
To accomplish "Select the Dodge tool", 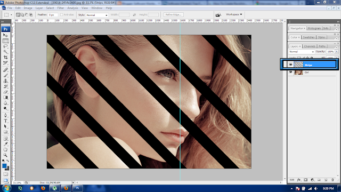I will [5, 108].
